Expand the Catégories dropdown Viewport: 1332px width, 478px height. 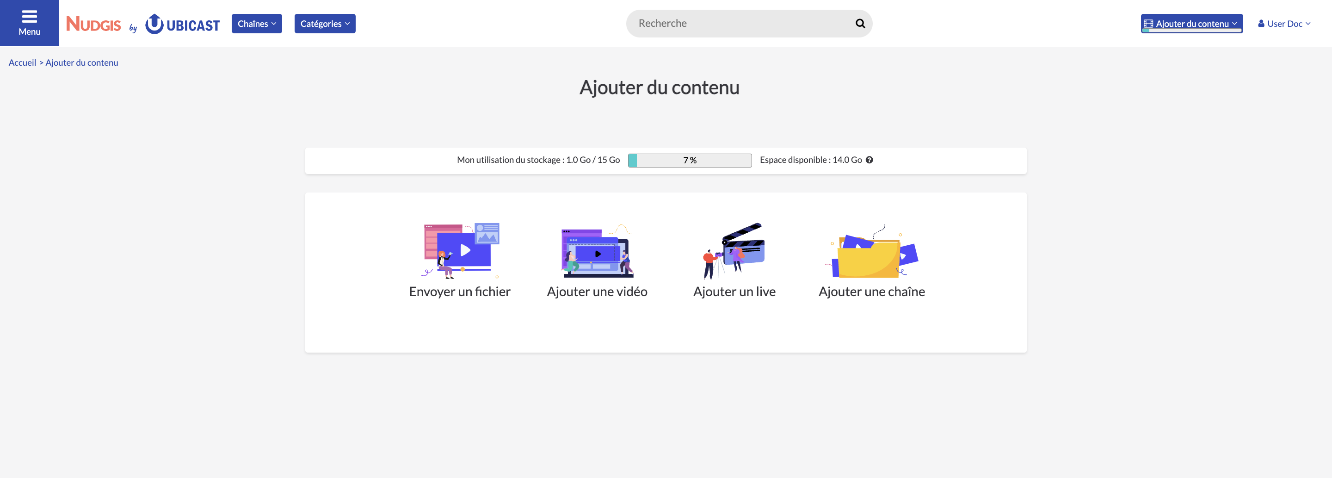point(325,24)
